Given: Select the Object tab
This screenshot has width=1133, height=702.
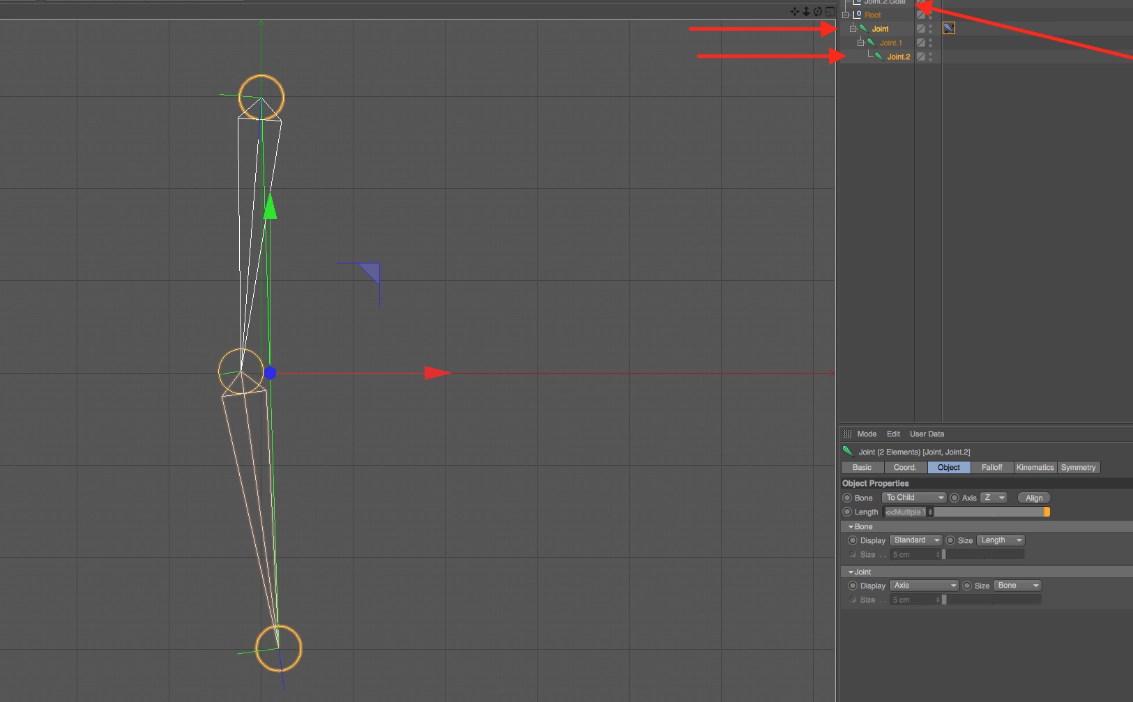Looking at the screenshot, I should click(949, 468).
